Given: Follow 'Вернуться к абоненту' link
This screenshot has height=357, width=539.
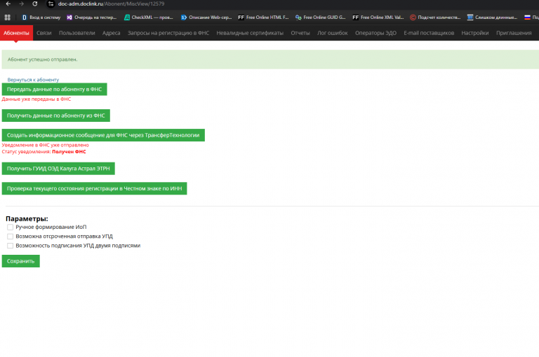Looking at the screenshot, I should pyautogui.click(x=33, y=80).
